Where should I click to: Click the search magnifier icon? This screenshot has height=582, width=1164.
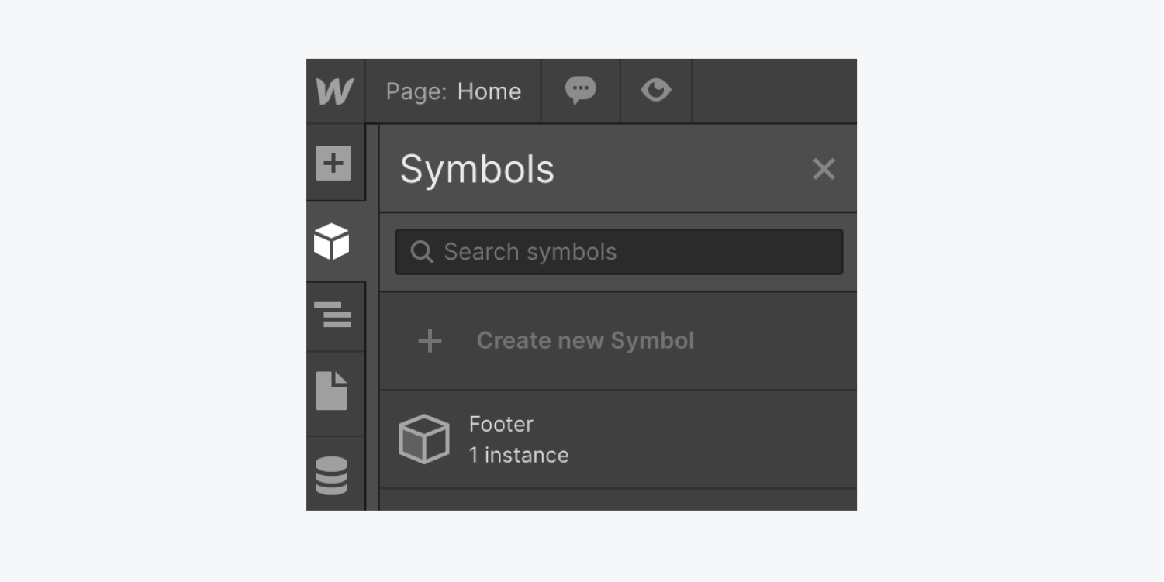[421, 252]
